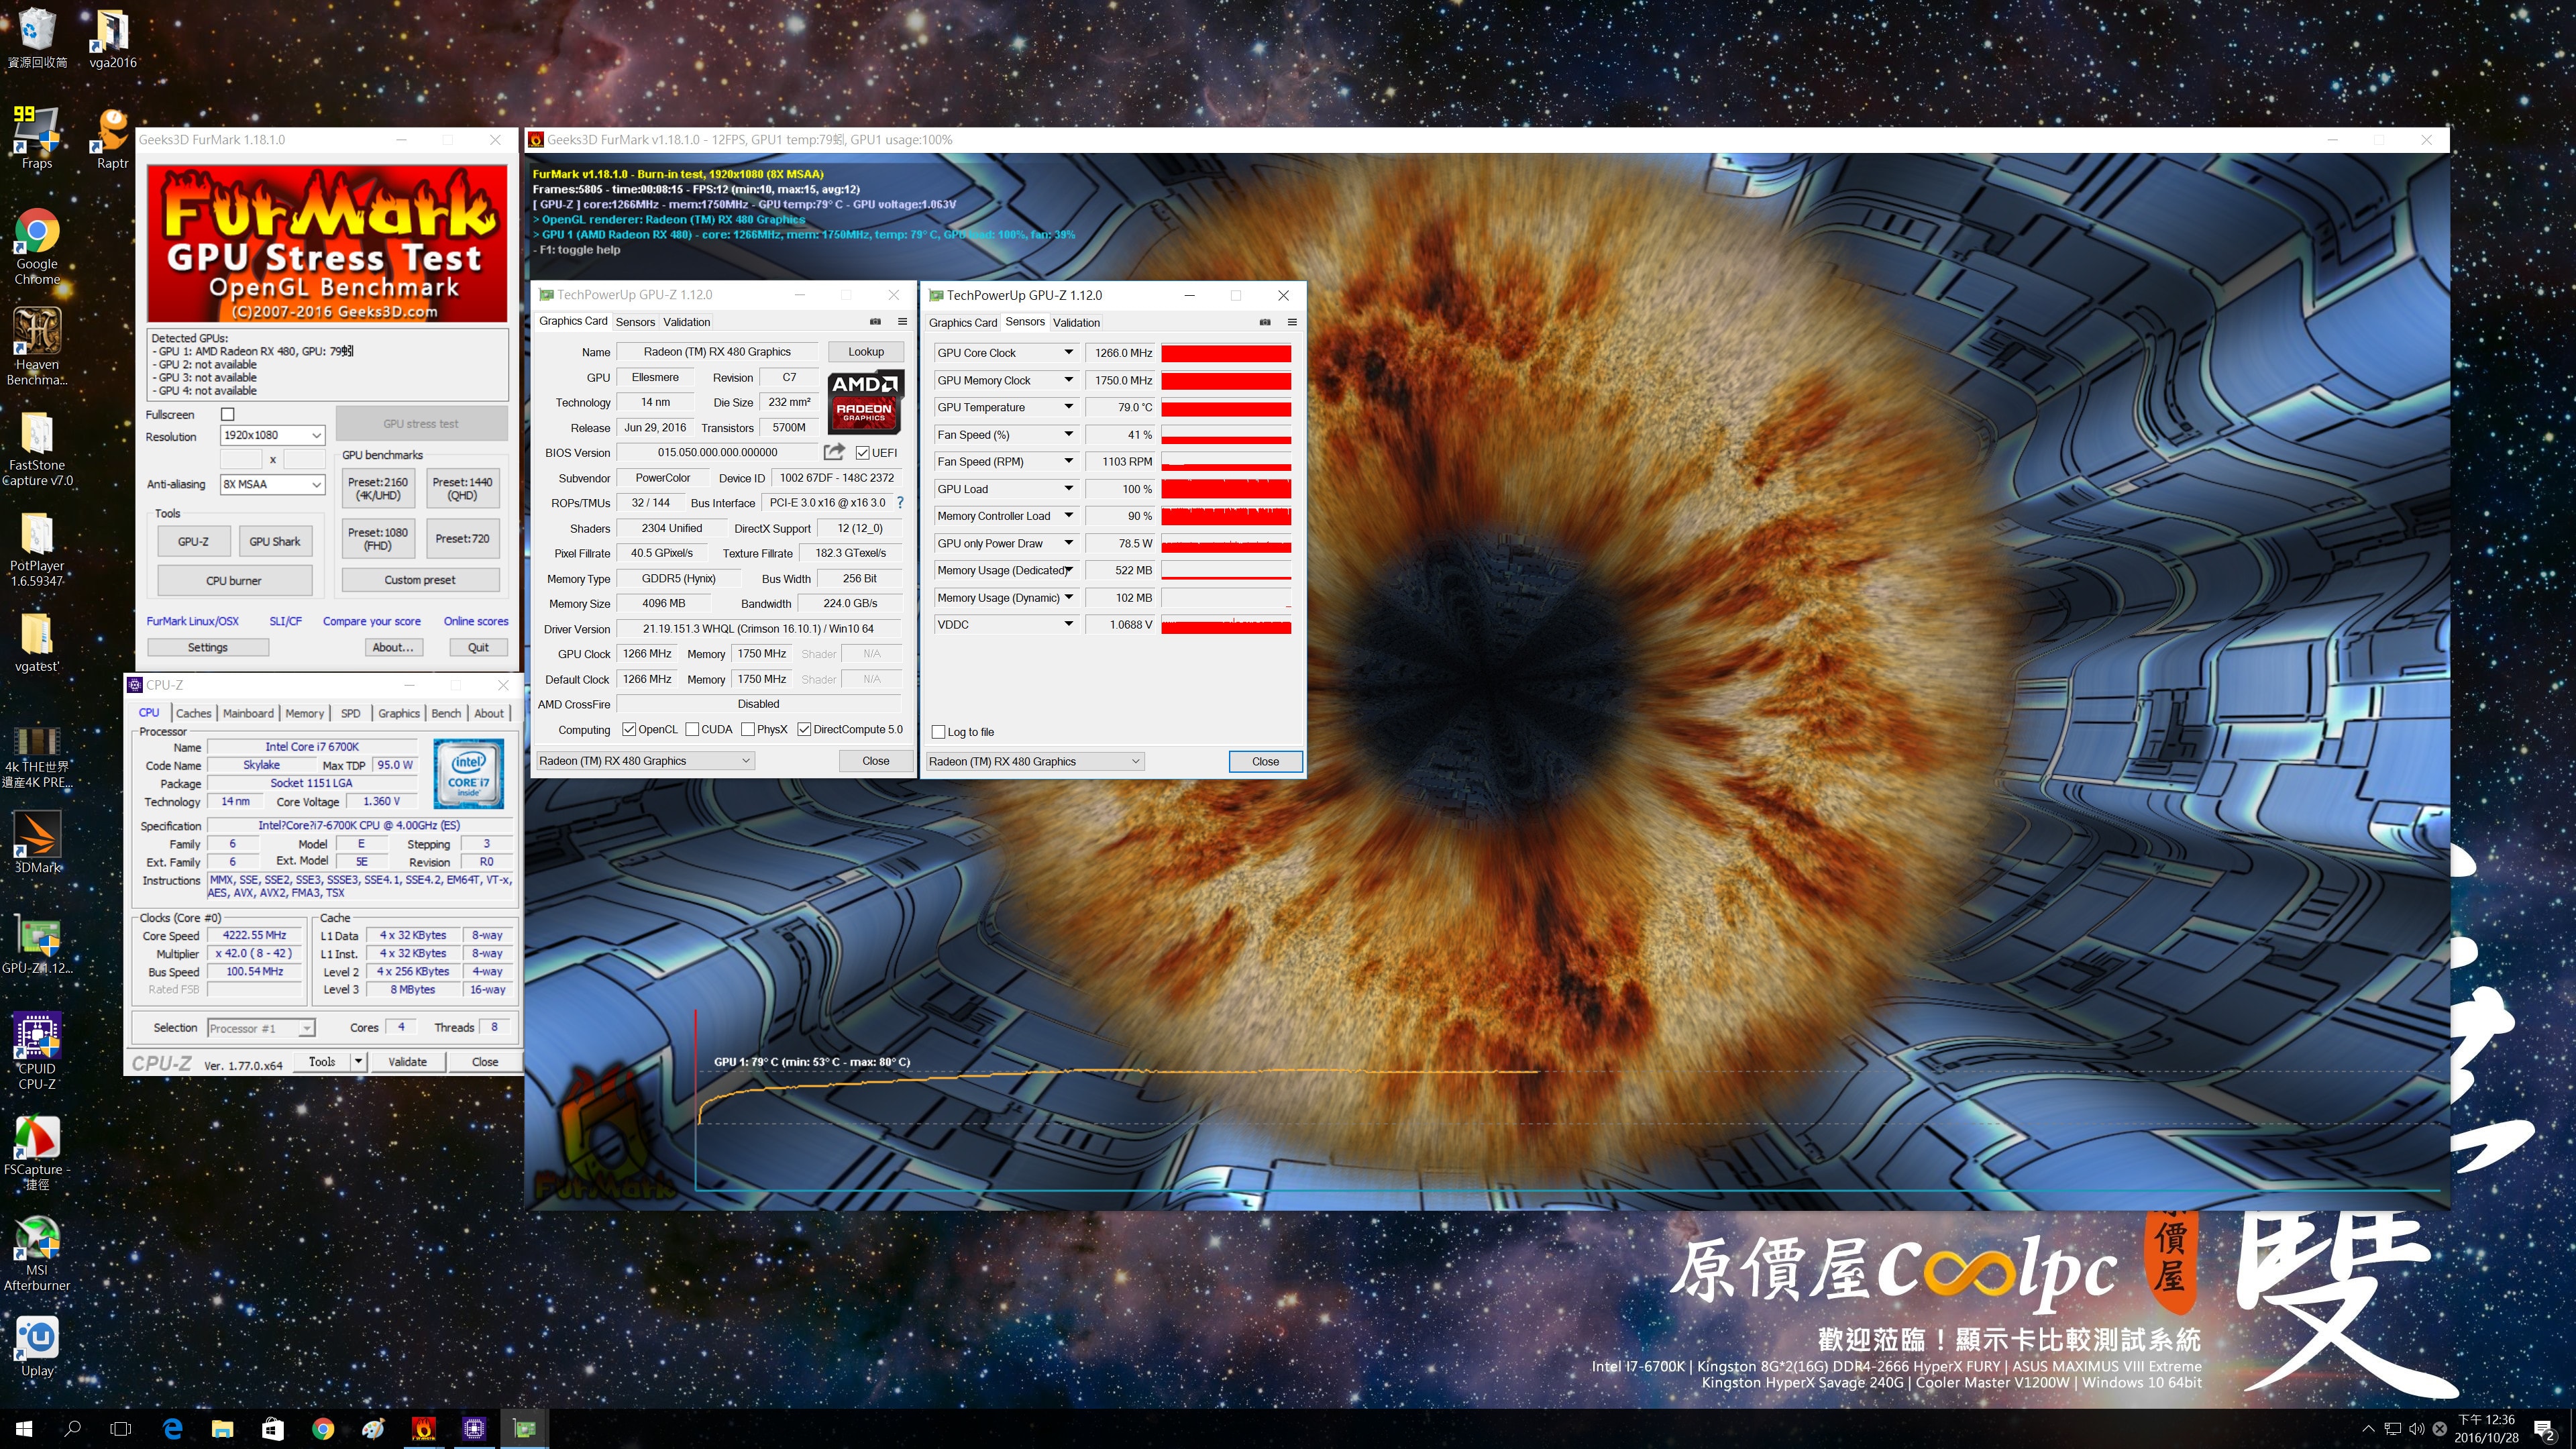Select Validation tab in GPU-Z Sensors window

1076,322
